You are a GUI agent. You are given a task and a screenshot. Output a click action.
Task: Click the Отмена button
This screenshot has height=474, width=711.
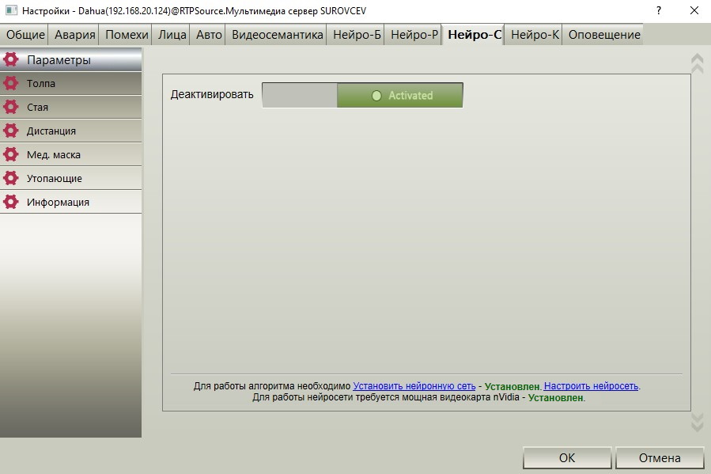click(660, 457)
